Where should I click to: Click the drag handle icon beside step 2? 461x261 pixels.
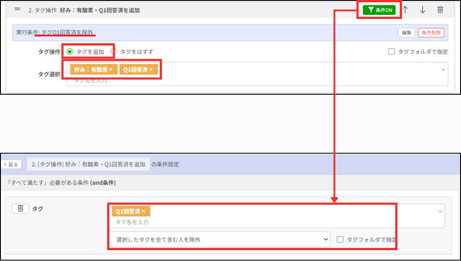coord(18,9)
